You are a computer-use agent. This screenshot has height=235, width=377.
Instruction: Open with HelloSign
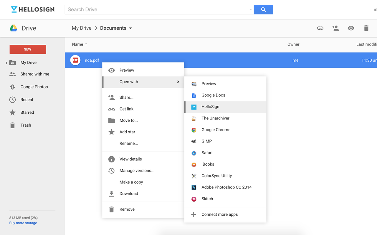coord(225,107)
